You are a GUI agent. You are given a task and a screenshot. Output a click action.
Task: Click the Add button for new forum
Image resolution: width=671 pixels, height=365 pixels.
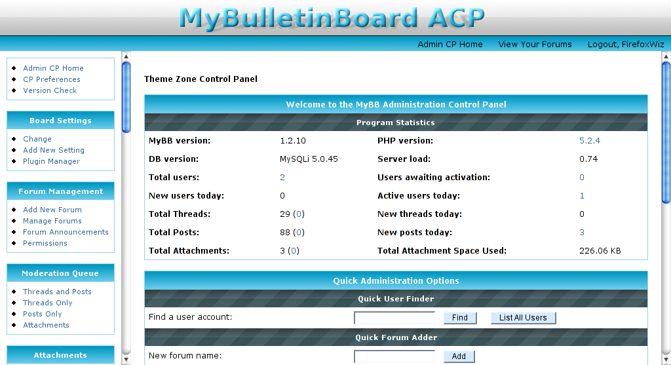(459, 356)
